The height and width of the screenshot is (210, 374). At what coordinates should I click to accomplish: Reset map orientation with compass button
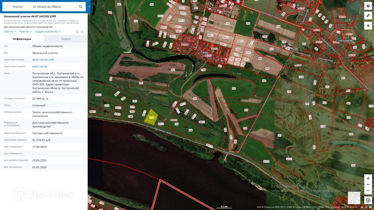(x=368, y=200)
